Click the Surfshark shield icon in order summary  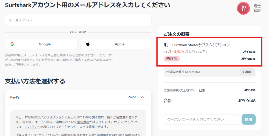(166, 45)
